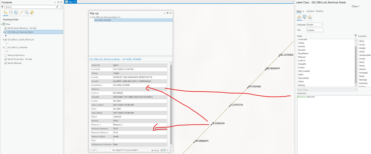
Task: Select the List By Data Source icon
Action: click(x=11, y=13)
